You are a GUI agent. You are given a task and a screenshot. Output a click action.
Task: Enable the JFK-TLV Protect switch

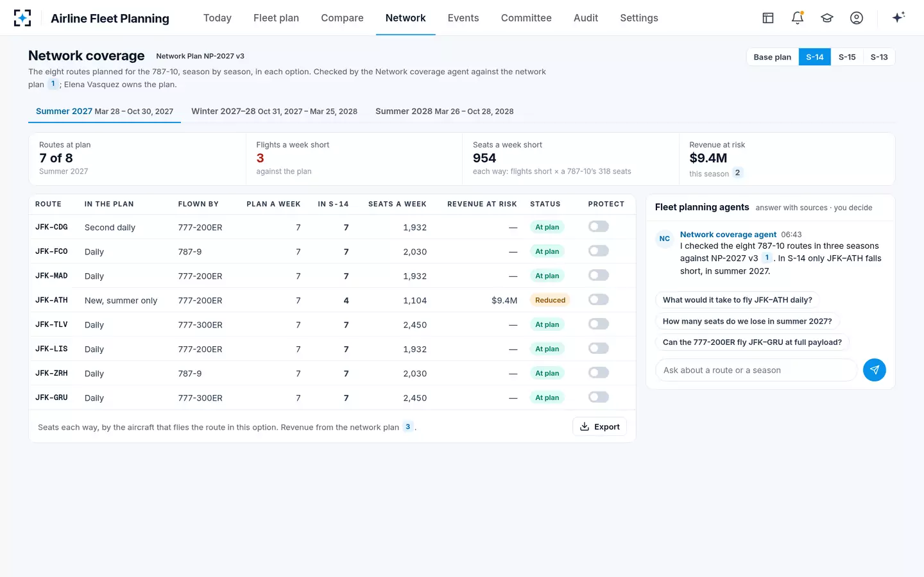pyautogui.click(x=599, y=324)
